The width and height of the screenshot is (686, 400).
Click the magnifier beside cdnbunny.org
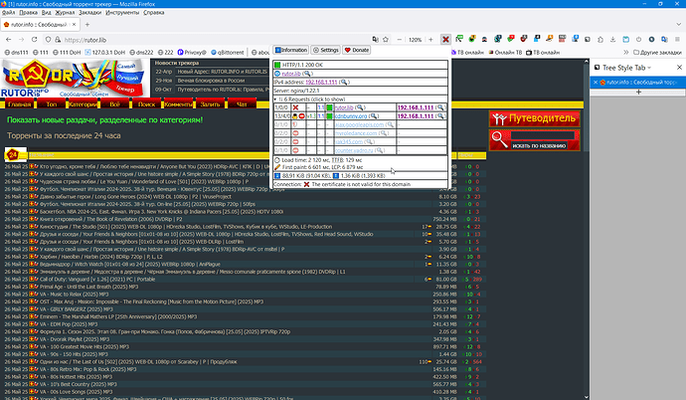[374, 116]
